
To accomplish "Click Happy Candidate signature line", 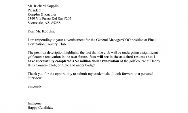I will pyautogui.click(x=40, y=108).
